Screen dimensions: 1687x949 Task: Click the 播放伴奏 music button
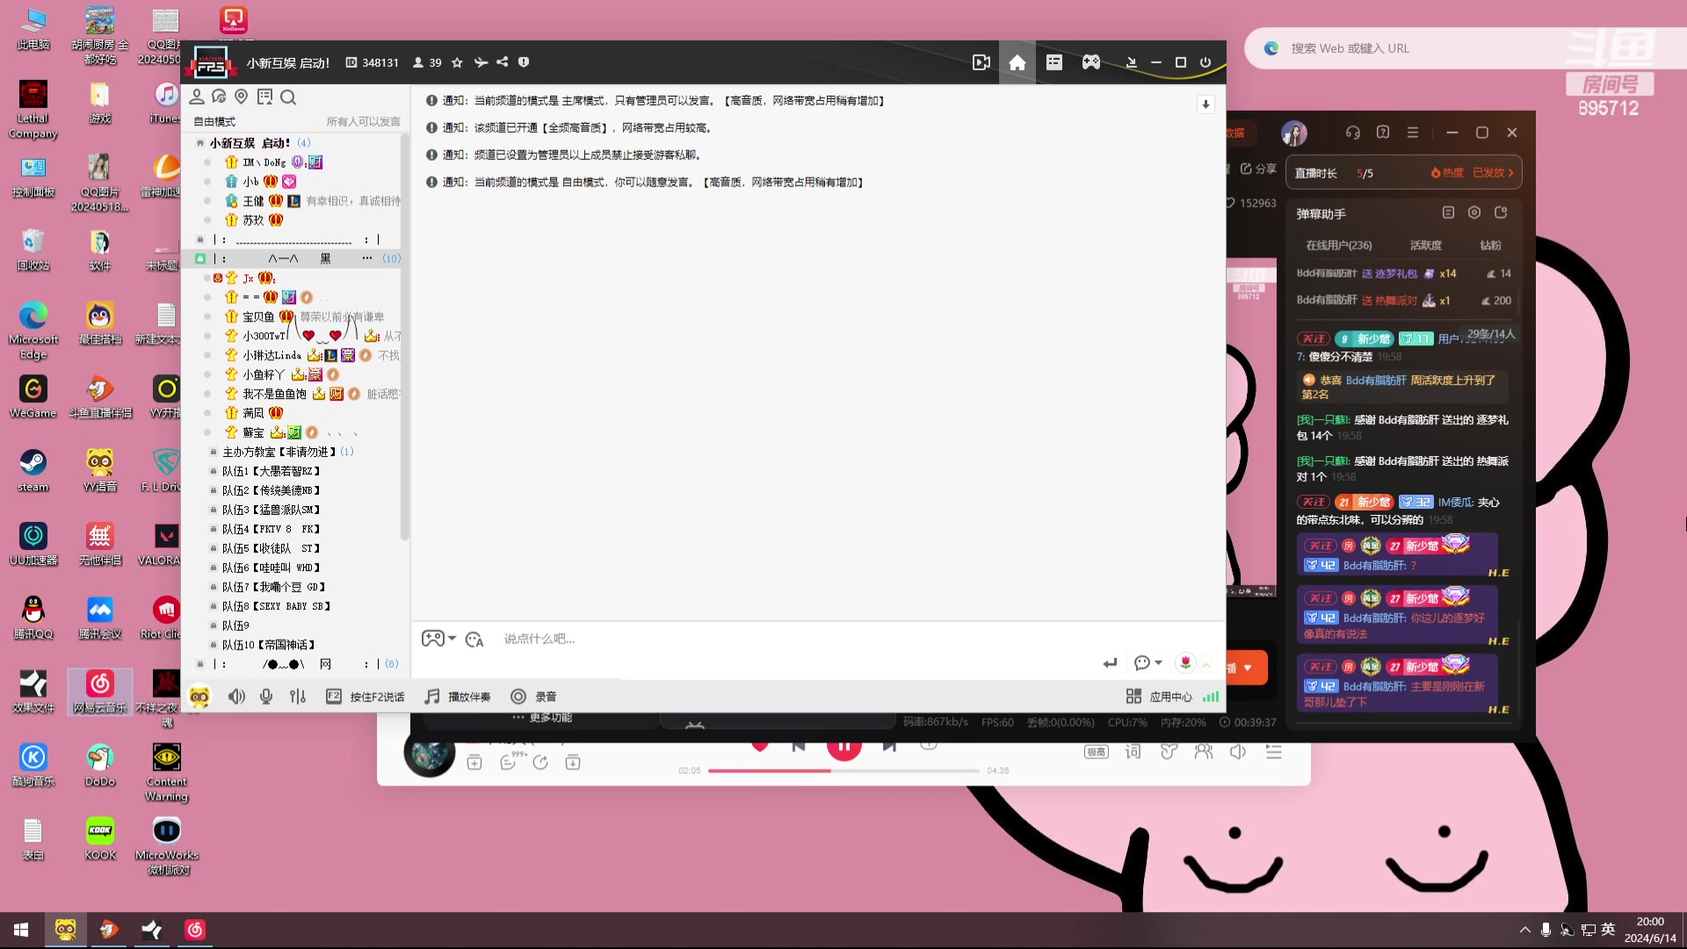click(x=458, y=697)
